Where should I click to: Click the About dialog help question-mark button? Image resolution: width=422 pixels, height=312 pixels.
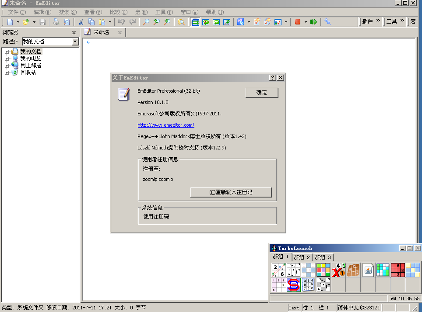[x=273, y=78]
